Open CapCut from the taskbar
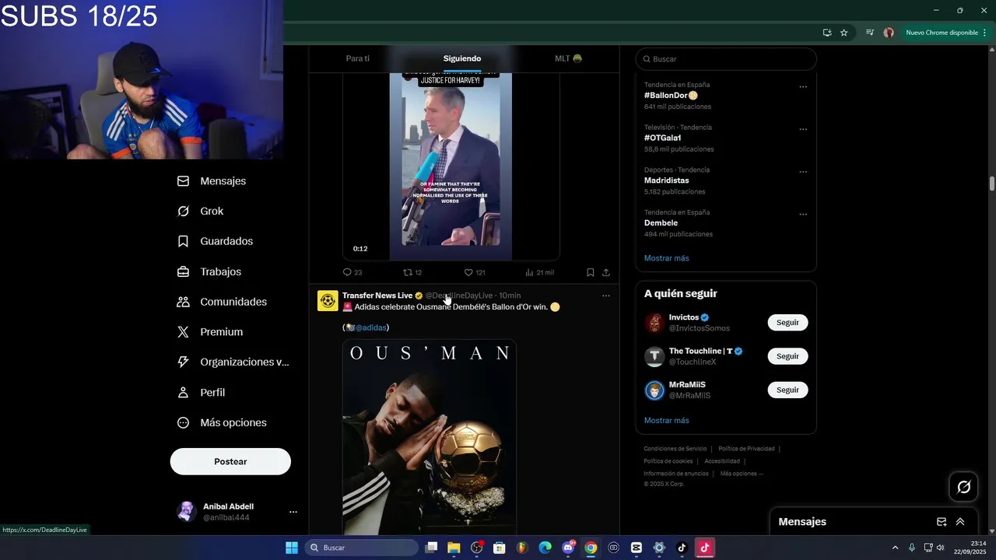The image size is (996, 560). [x=636, y=548]
